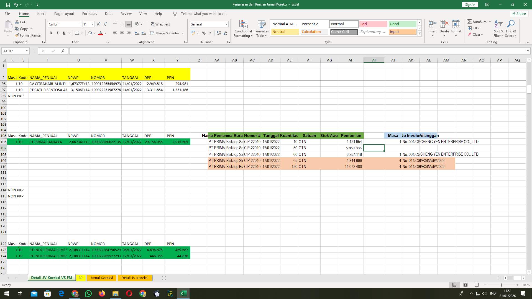Toggle italic formatting
The image size is (532, 299).
[x=57, y=33]
